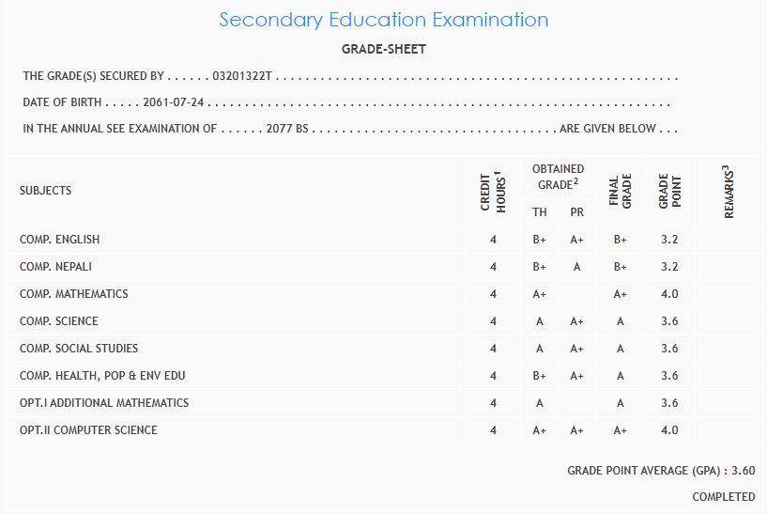Select the COMP. SOCIAL STUDIES row label
Viewport: 767px width, 514px height.
[x=79, y=349]
